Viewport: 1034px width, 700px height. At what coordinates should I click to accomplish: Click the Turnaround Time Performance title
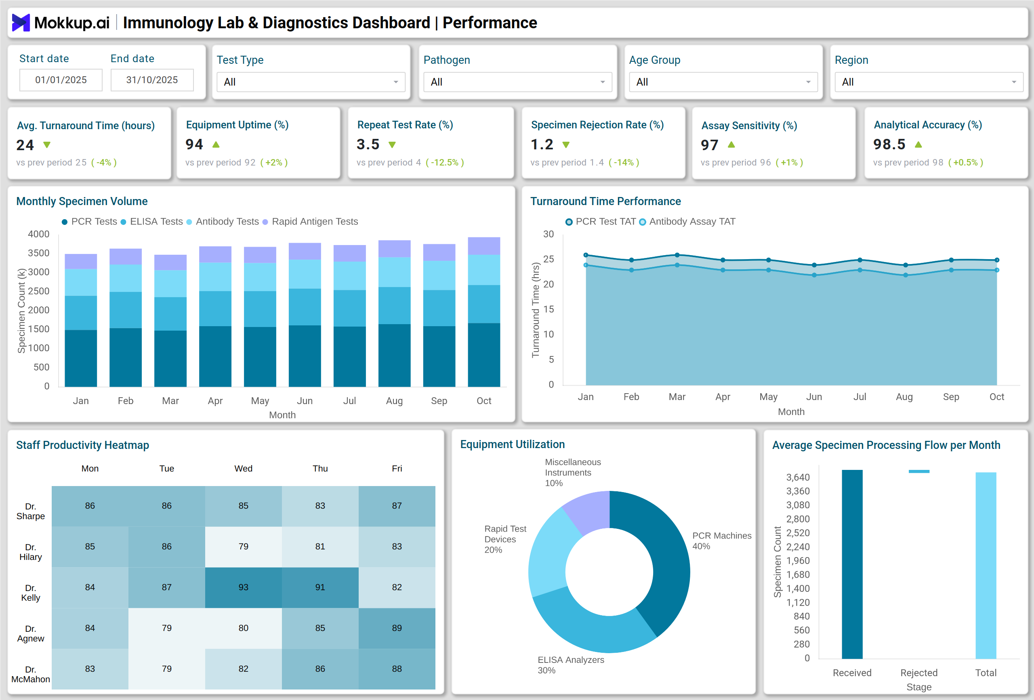(605, 201)
